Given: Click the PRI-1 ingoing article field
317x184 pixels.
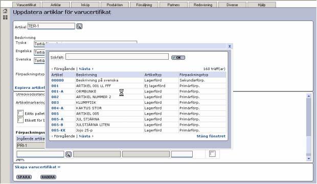Looking at the screenshot, I should point(31,145).
